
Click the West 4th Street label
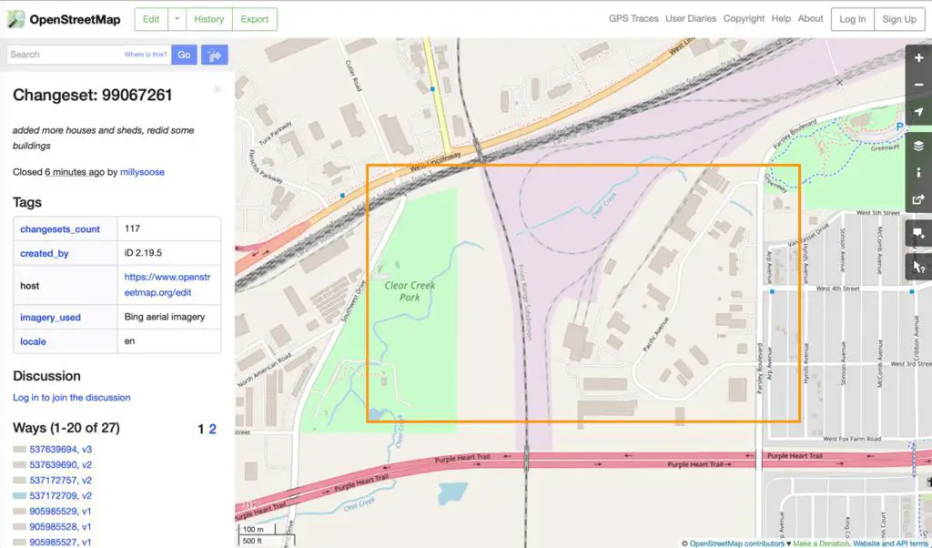pyautogui.click(x=838, y=289)
